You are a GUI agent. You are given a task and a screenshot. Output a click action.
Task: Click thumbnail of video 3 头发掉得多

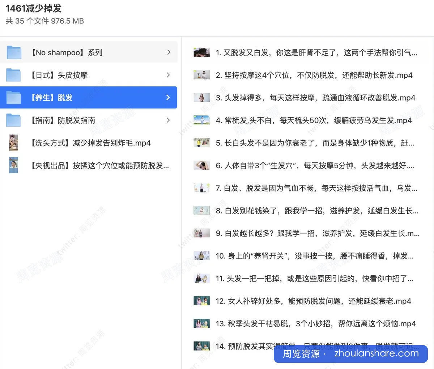coord(202,98)
